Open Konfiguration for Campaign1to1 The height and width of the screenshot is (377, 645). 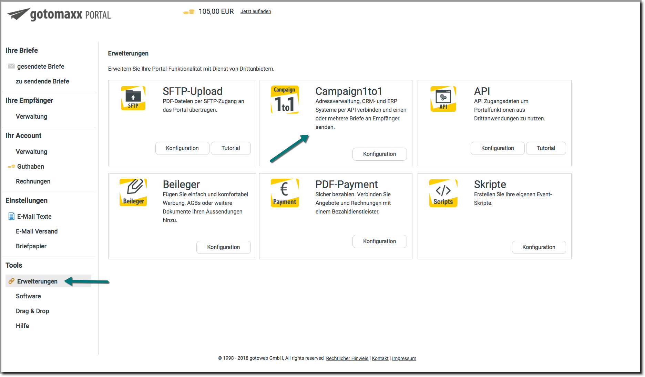pos(379,154)
